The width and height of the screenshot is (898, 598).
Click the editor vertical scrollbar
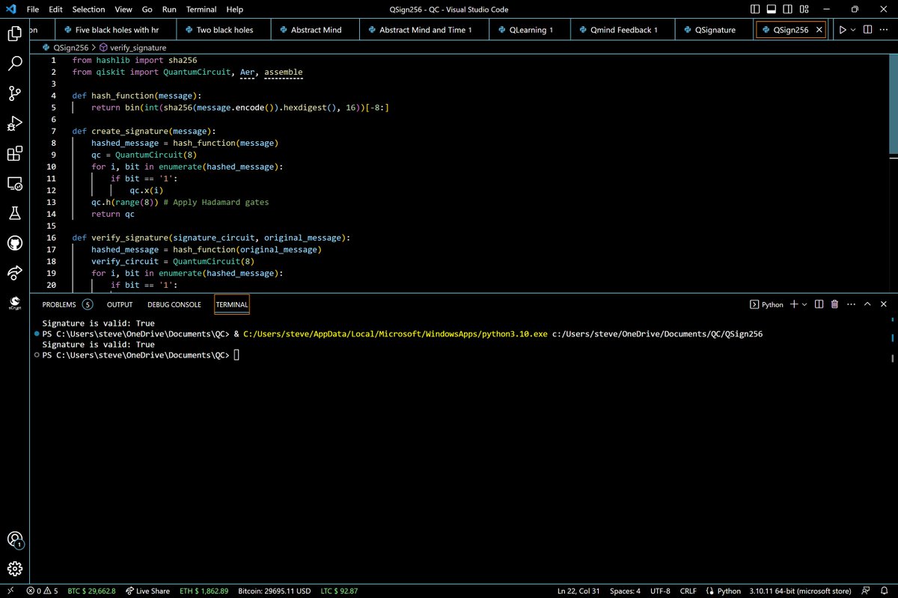point(893,105)
